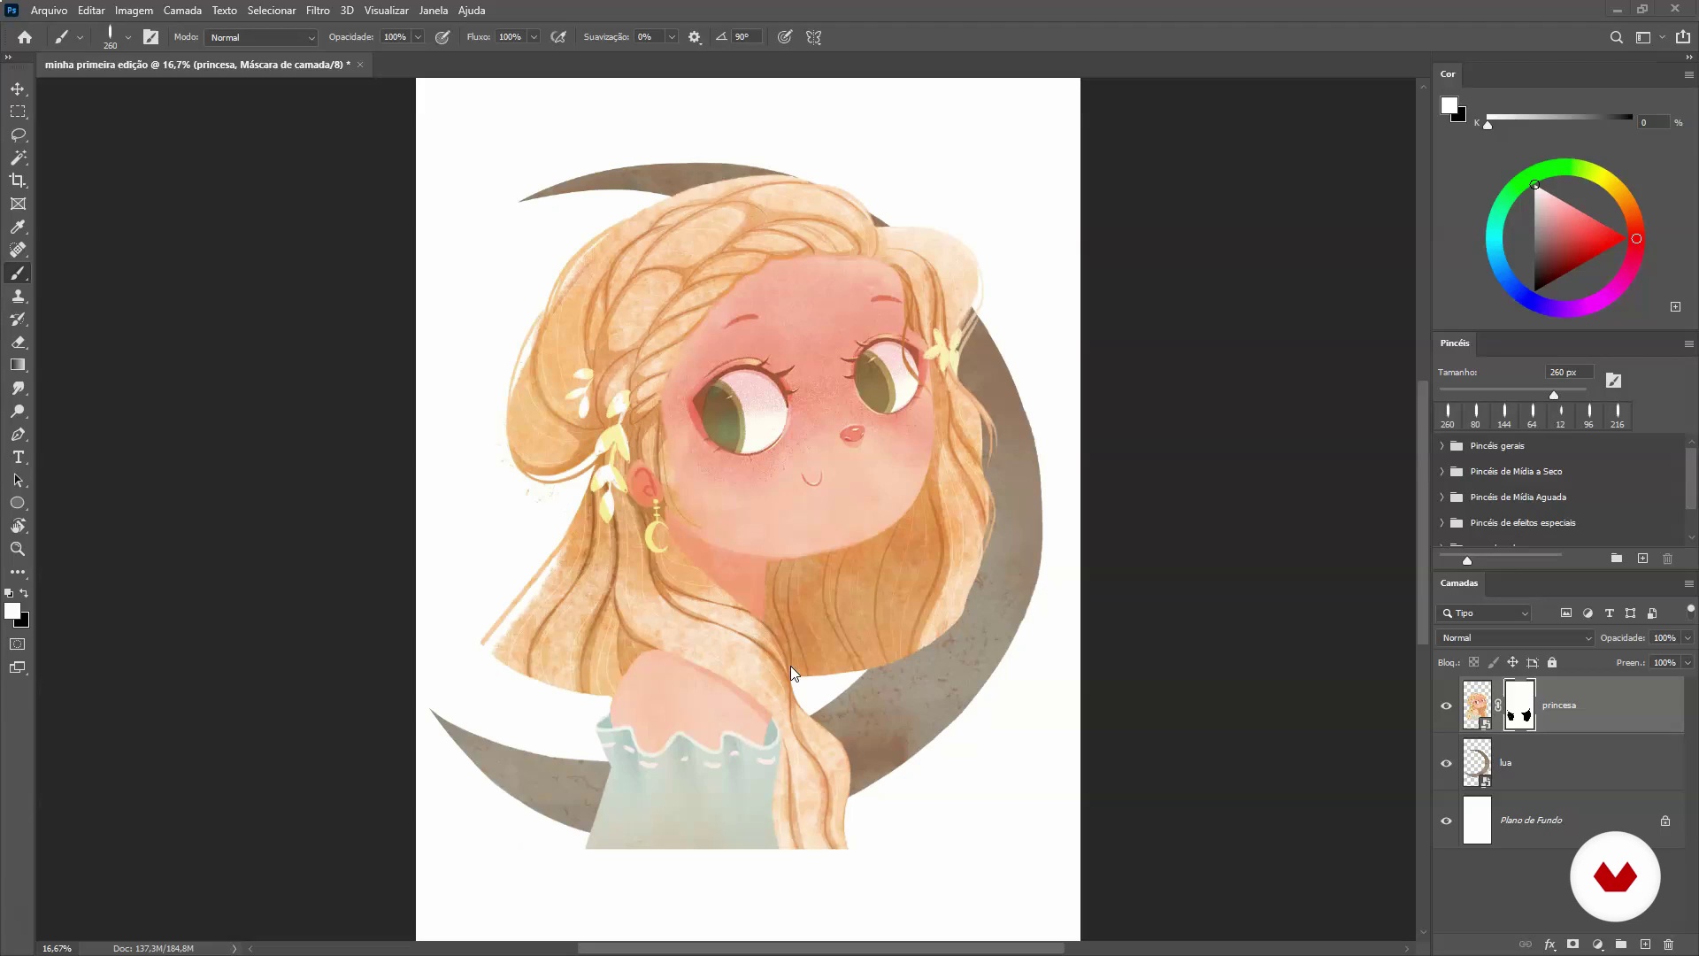This screenshot has width=1699, height=956.
Task: Select the Eyedropper tool
Action: click(x=18, y=227)
